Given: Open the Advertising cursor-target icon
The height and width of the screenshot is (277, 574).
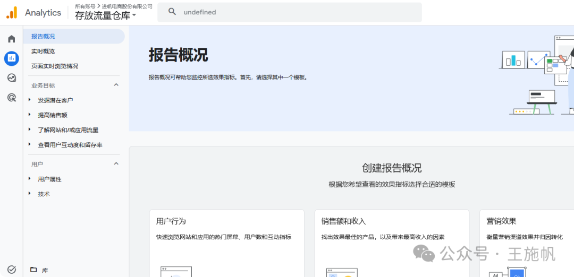Looking at the screenshot, I should click(x=12, y=97).
